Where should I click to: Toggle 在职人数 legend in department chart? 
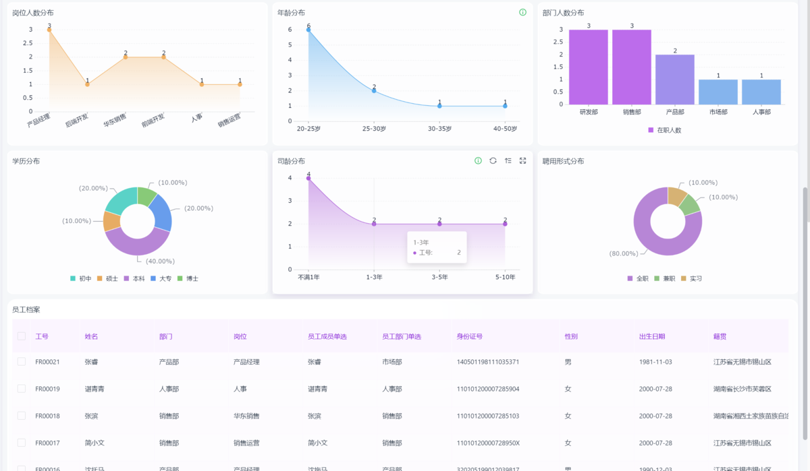point(665,130)
